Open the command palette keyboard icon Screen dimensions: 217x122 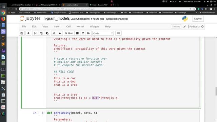click(x=118, y=33)
